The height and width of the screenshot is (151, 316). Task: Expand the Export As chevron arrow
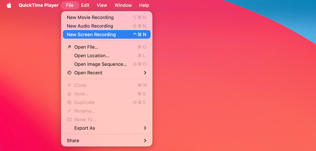click(x=145, y=128)
